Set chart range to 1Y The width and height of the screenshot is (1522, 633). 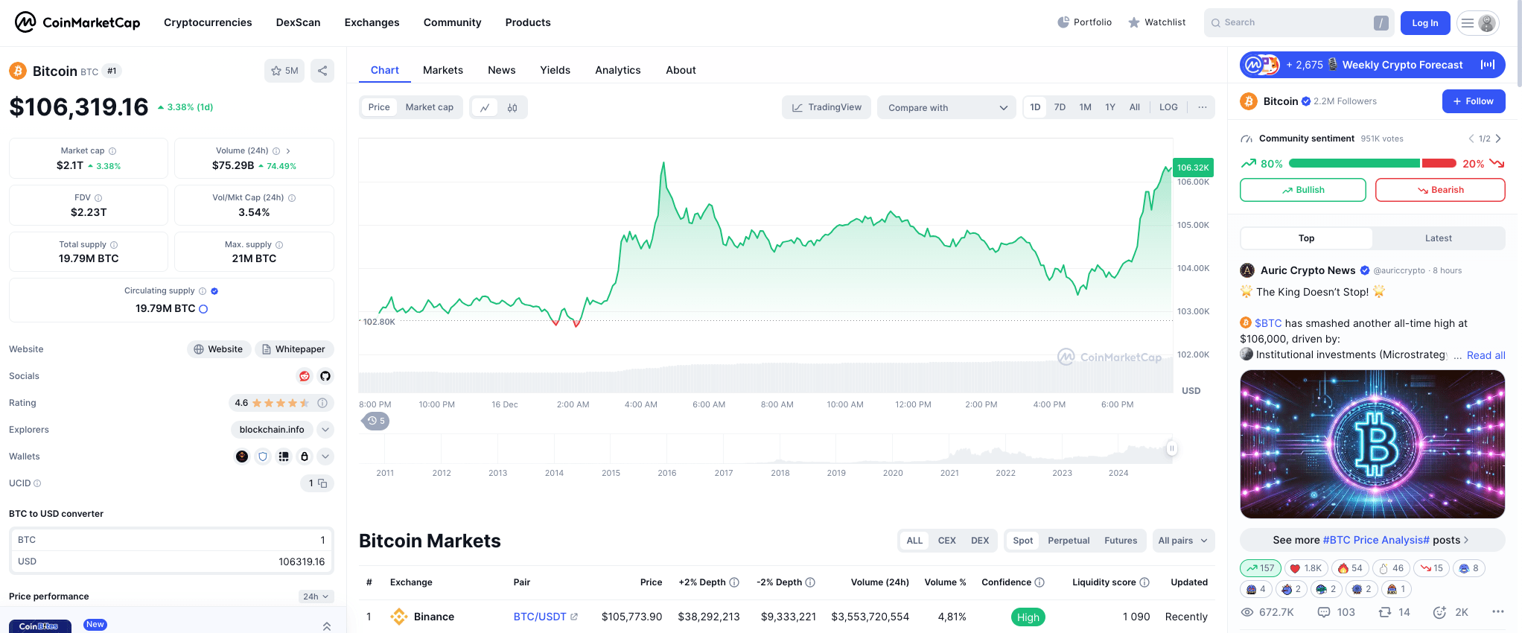(x=1110, y=107)
